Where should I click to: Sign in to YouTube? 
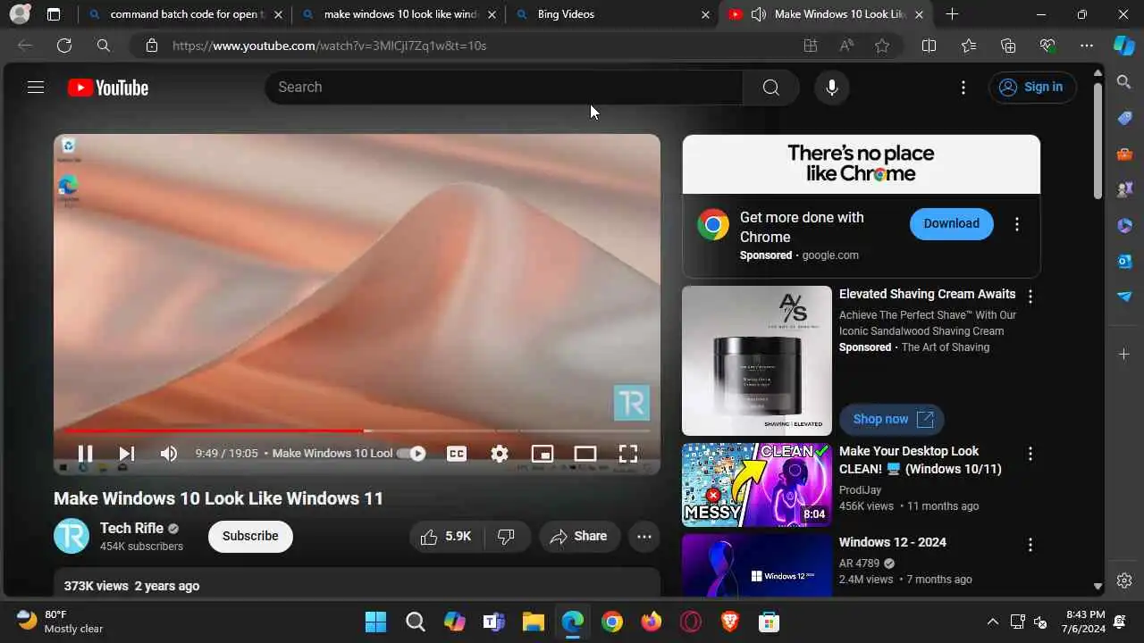click(1032, 87)
